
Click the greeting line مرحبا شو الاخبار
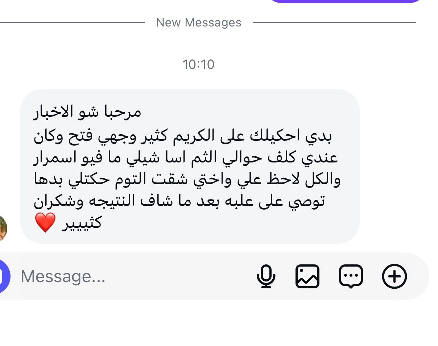click(87, 112)
